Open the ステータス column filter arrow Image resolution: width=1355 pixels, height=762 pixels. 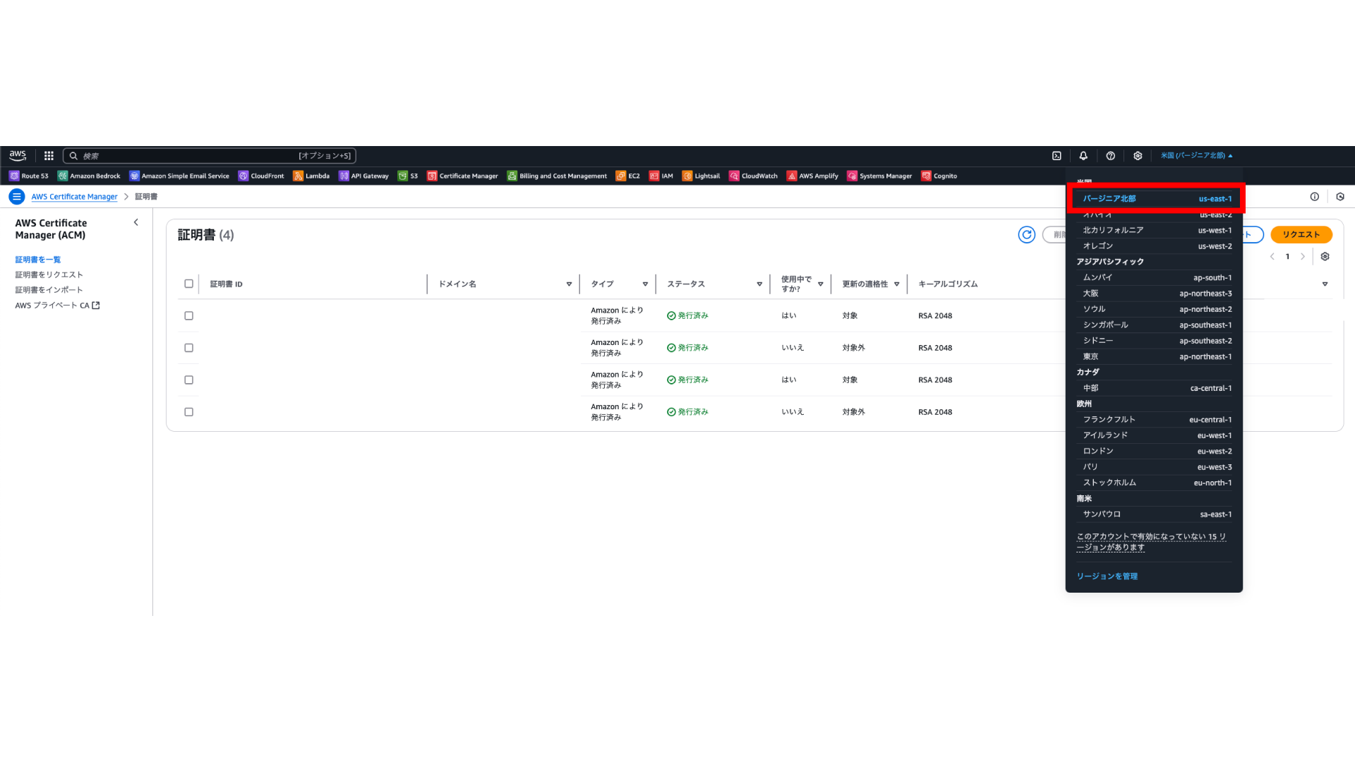click(759, 284)
